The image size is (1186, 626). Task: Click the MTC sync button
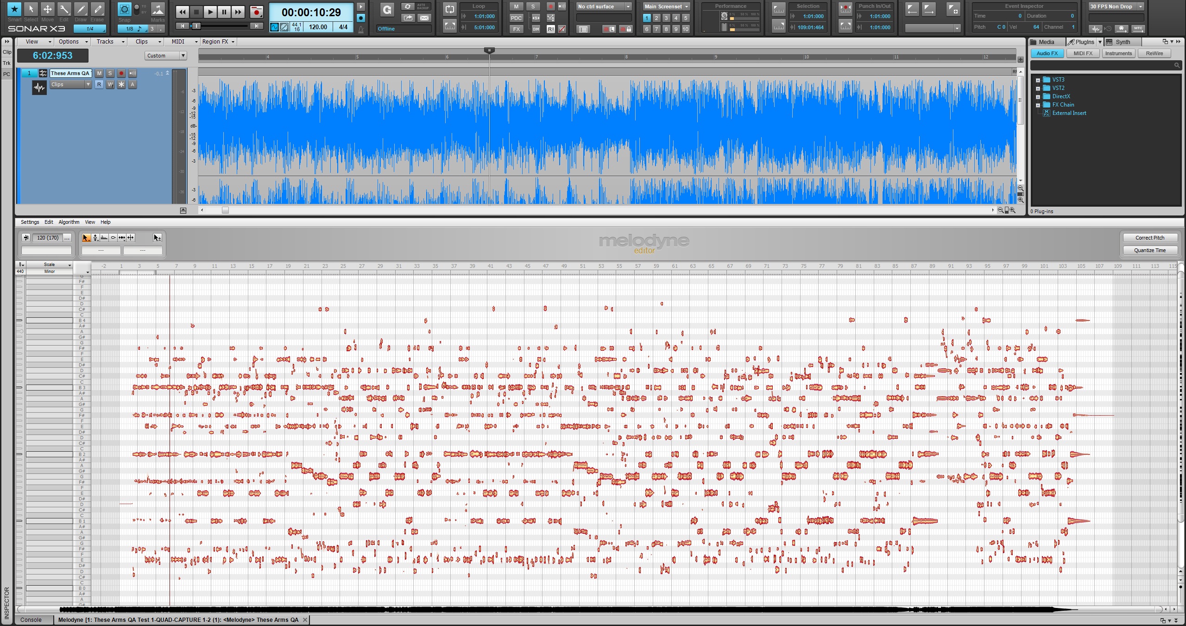(x=1138, y=29)
